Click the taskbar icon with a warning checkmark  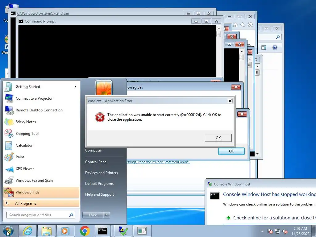click(123, 231)
